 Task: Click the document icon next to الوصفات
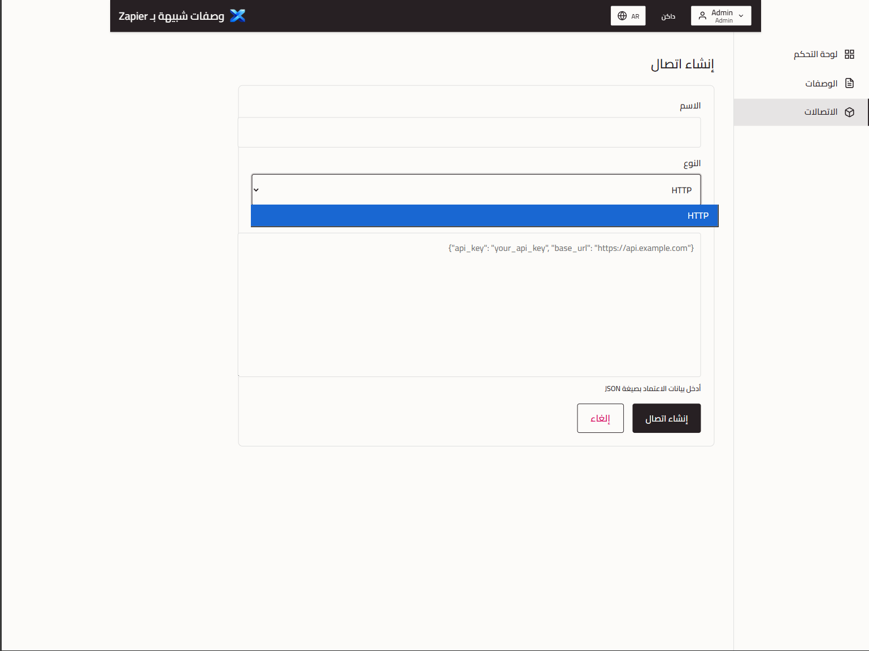(849, 83)
